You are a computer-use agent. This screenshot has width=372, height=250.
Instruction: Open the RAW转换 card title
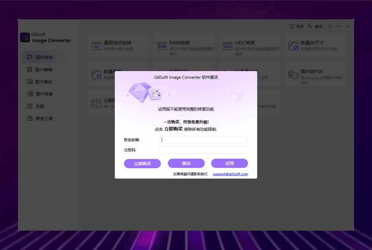tap(179, 43)
